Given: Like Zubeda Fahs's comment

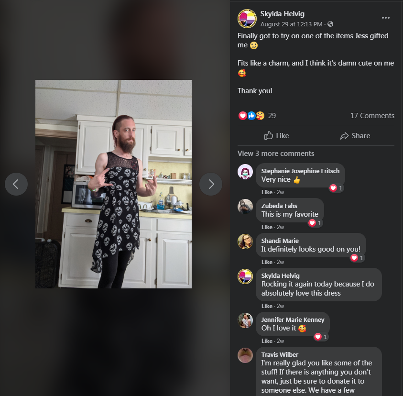Looking at the screenshot, I should tap(267, 227).
